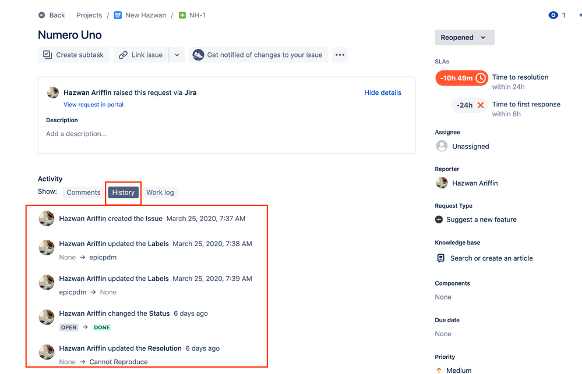The height and width of the screenshot is (374, 582).
Task: Click Get notified of changes button
Action: tap(258, 55)
